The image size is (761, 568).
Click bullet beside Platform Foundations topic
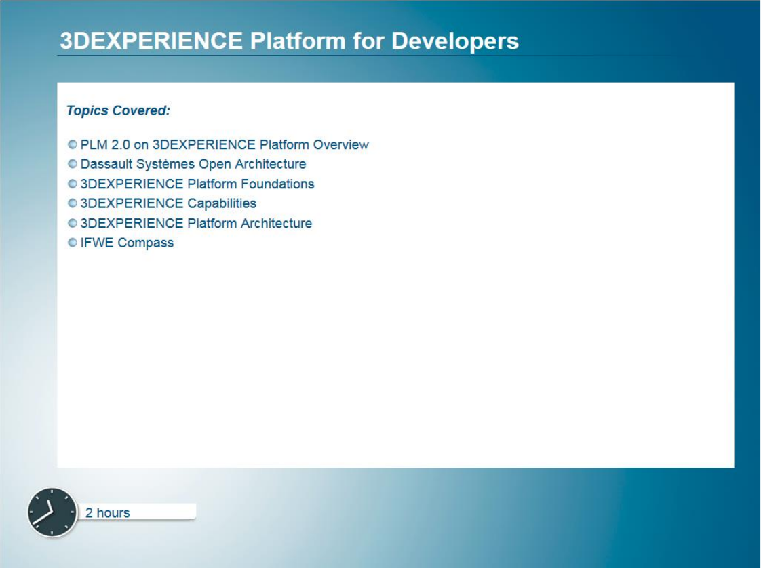pos(73,184)
